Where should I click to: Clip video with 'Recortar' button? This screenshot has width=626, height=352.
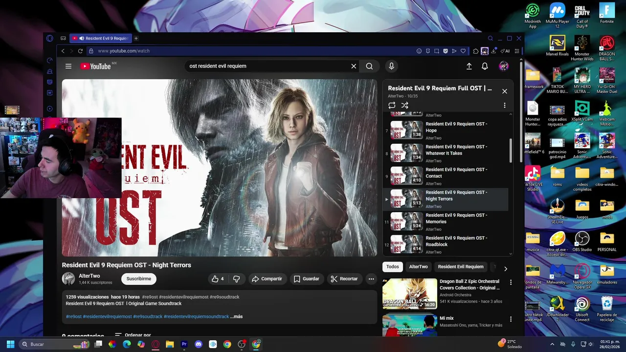pos(344,279)
